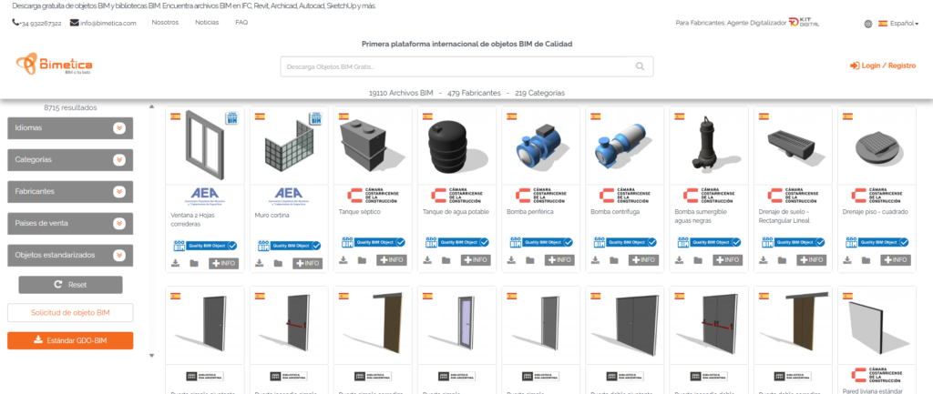Click the Reset filters button
The image size is (933, 394).
tap(70, 285)
